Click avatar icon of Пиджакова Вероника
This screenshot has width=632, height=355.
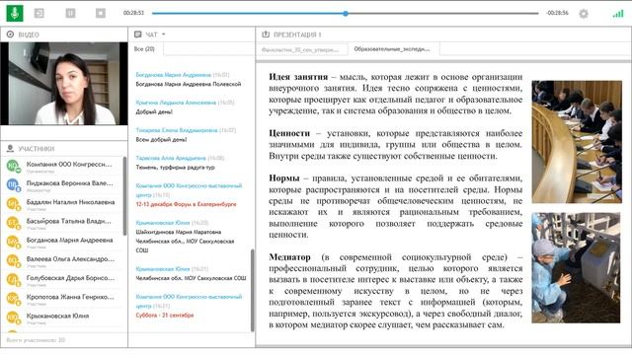coord(13,184)
